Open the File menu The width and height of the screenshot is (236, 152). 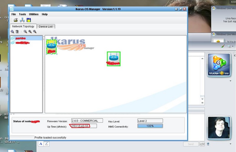coord(14,14)
